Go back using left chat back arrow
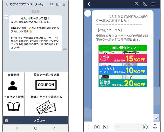Viewport: 164px width, 132px height. click(x=7, y=4)
